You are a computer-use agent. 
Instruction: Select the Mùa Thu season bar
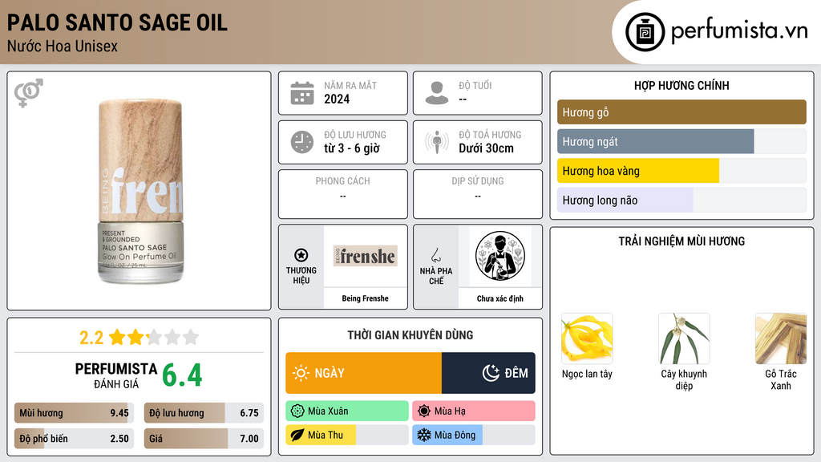[x=347, y=435]
